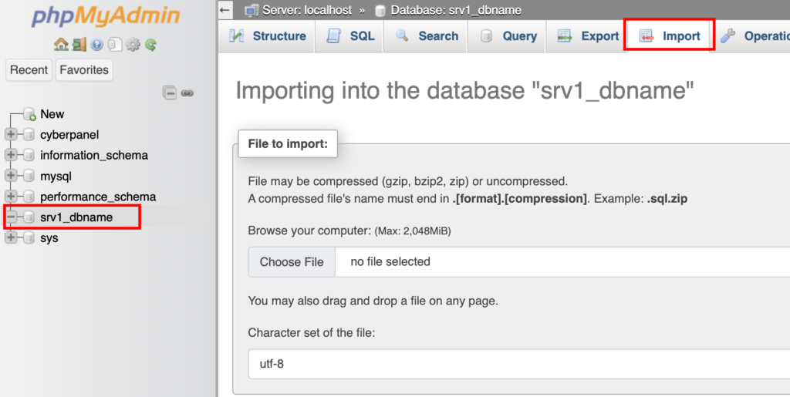Image resolution: width=790 pixels, height=397 pixels.
Task: Open the mysql database
Action: point(56,176)
